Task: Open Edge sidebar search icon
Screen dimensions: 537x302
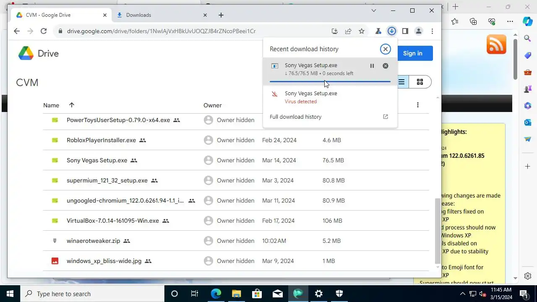Action: 528,39
